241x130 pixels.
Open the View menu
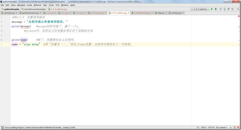pyautogui.click(x=13, y=5)
